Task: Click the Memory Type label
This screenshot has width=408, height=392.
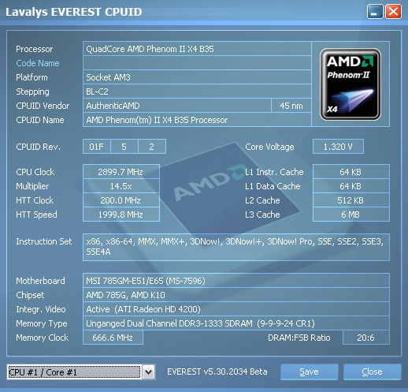Action: coord(42,323)
